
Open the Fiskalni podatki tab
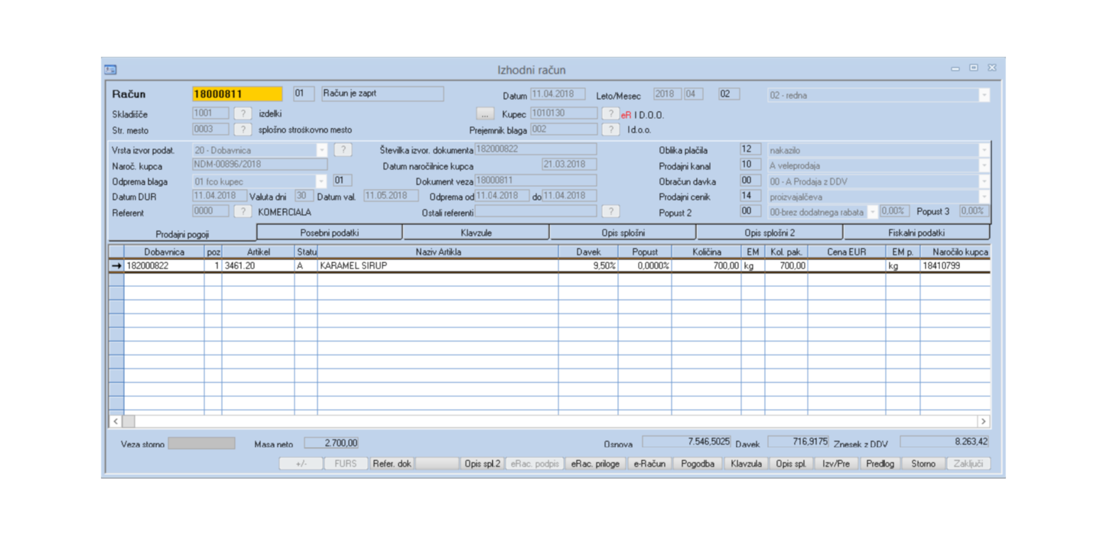tap(916, 232)
